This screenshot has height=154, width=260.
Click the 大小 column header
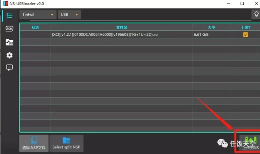click(x=212, y=27)
